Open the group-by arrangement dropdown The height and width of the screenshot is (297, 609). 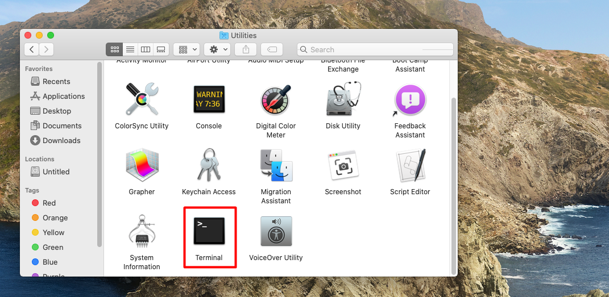(x=187, y=49)
